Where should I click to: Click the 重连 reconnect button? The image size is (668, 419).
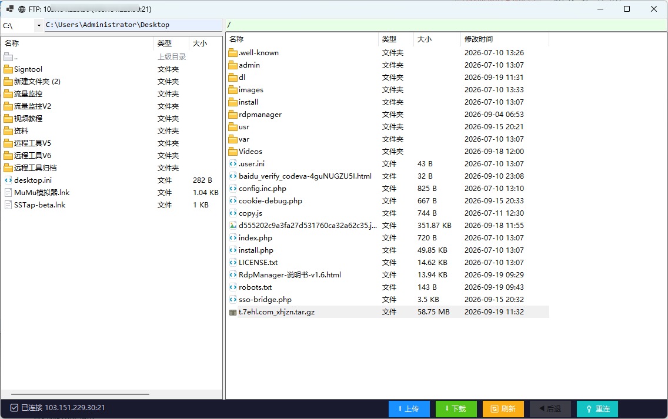[597, 409]
